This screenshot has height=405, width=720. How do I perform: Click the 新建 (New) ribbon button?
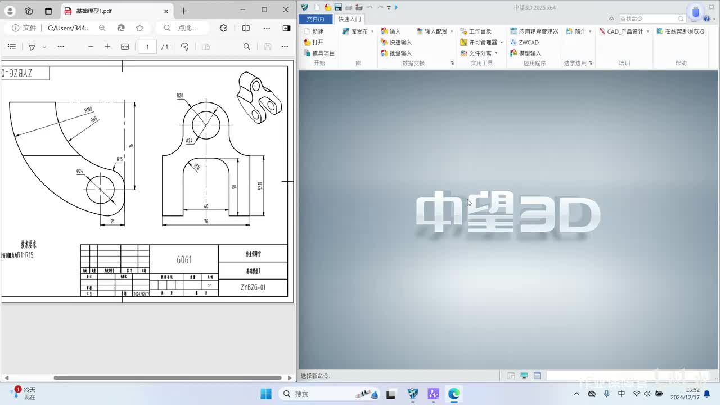click(x=314, y=31)
